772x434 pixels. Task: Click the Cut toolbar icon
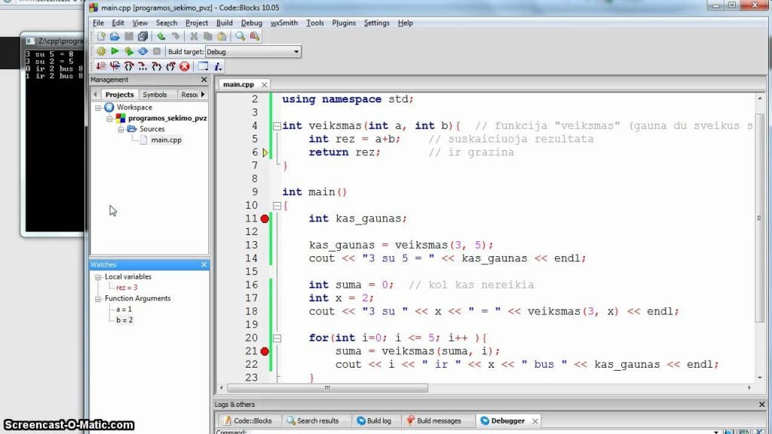(x=194, y=36)
